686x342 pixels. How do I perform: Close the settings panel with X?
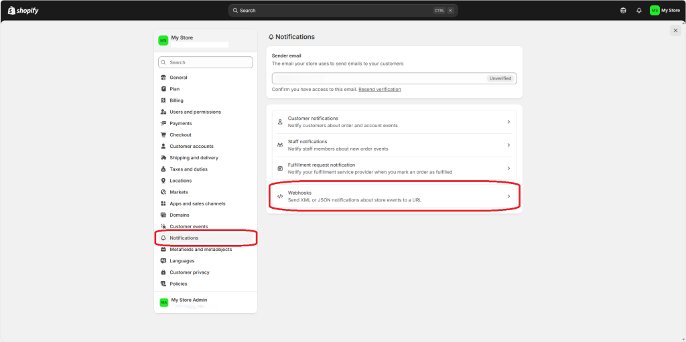coord(675,31)
